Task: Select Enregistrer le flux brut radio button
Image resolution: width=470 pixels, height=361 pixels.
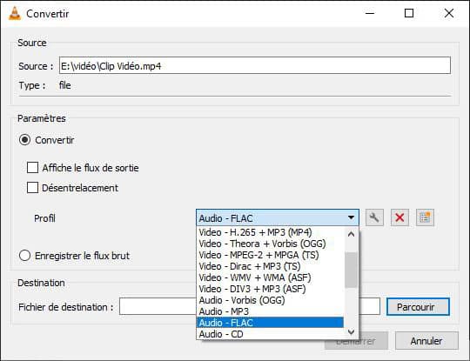Action: [x=24, y=256]
